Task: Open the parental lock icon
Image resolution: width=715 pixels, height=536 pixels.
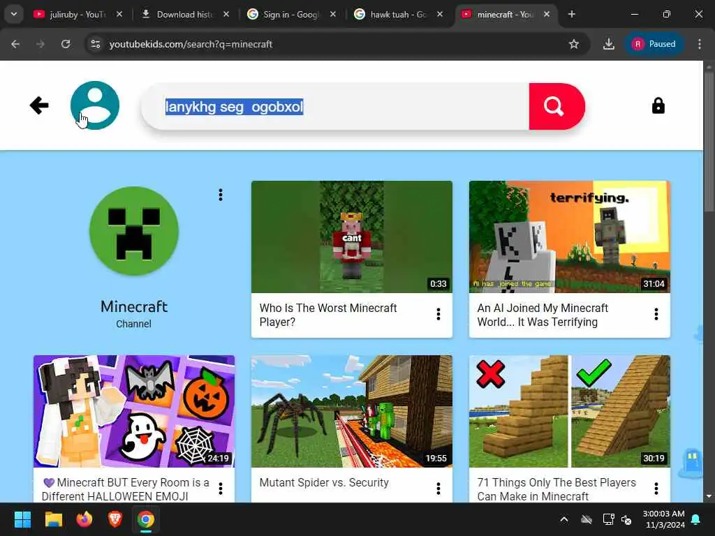Action: pyautogui.click(x=658, y=106)
